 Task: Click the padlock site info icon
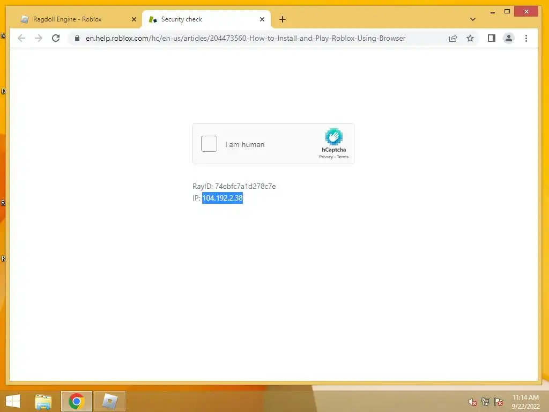77,38
